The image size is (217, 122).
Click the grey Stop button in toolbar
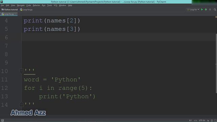click(x=210, y=9)
